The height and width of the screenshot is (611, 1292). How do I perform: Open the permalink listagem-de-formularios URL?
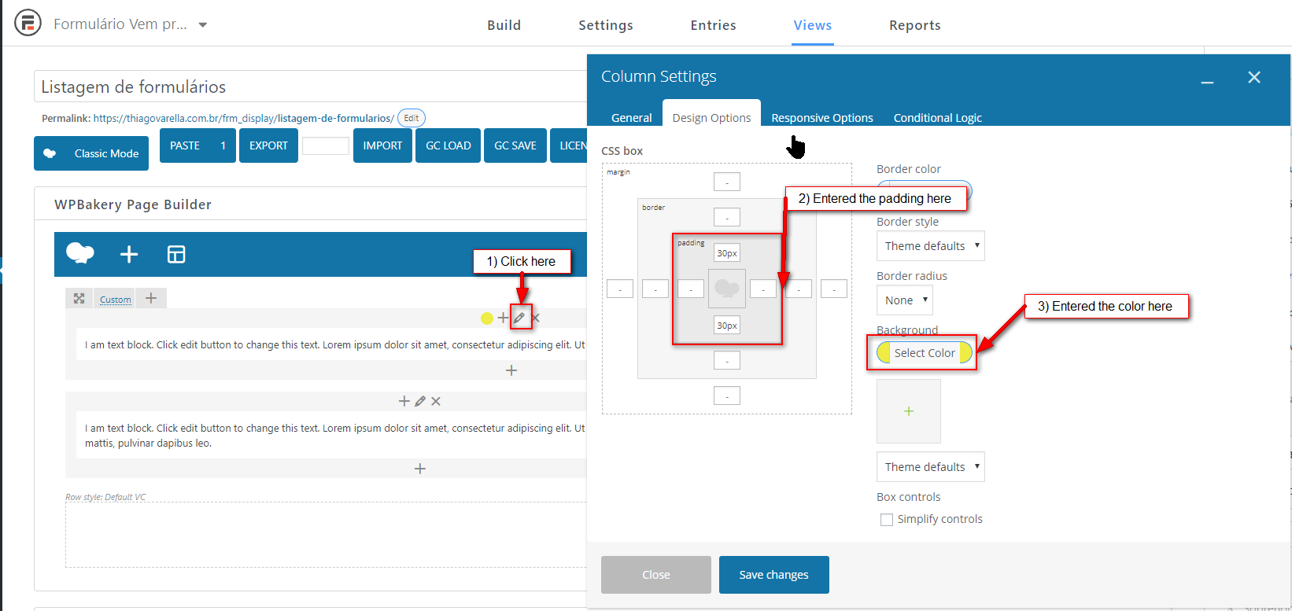pos(244,119)
